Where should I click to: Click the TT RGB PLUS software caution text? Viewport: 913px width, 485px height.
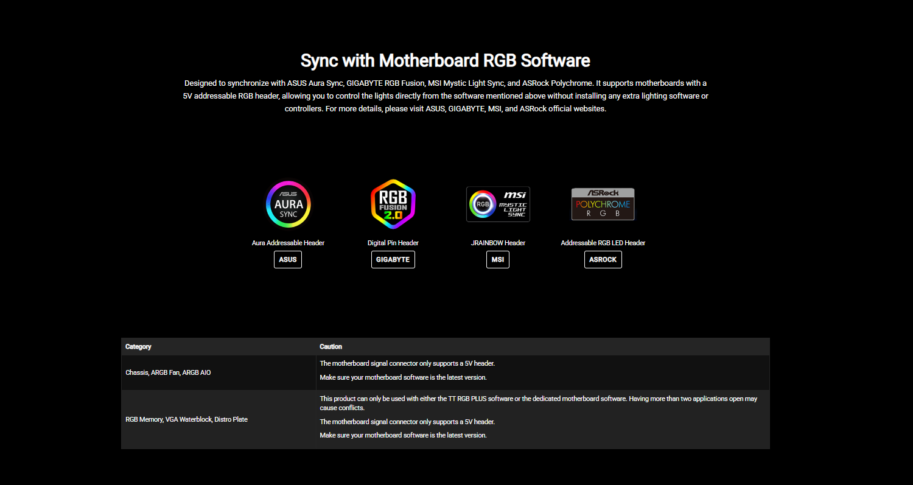pos(538,403)
